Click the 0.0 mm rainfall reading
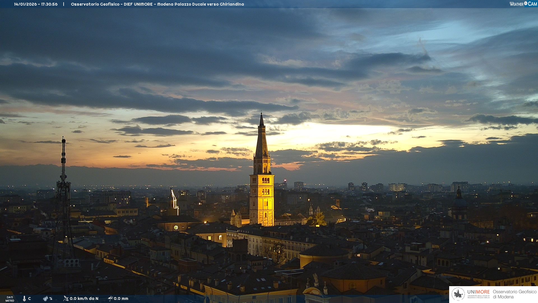 coord(121,299)
